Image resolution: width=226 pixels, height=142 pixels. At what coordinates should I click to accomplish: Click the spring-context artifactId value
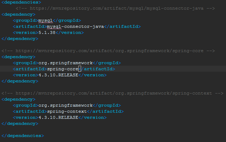click(x=67, y=112)
